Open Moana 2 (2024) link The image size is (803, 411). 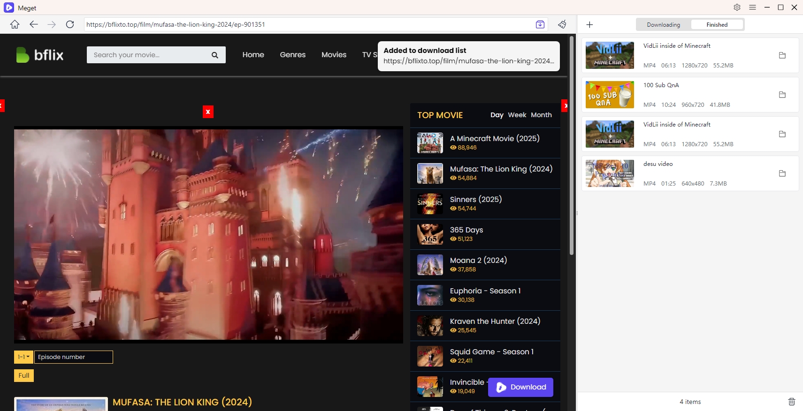[478, 261]
